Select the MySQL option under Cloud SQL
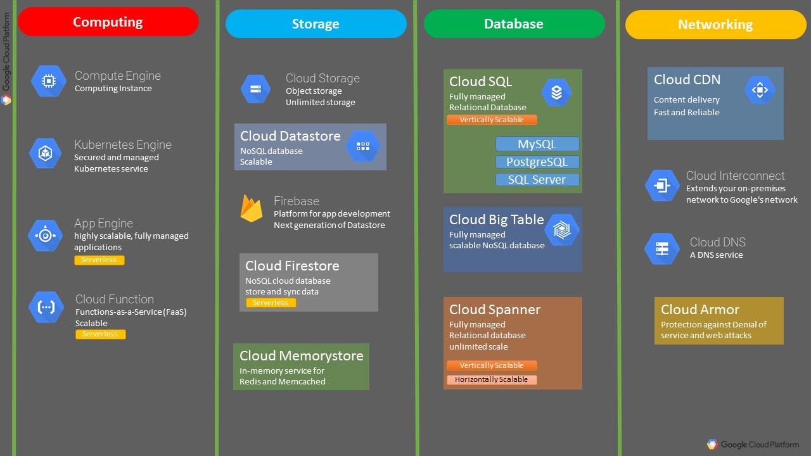Viewport: 811px width, 456px height. click(x=537, y=144)
